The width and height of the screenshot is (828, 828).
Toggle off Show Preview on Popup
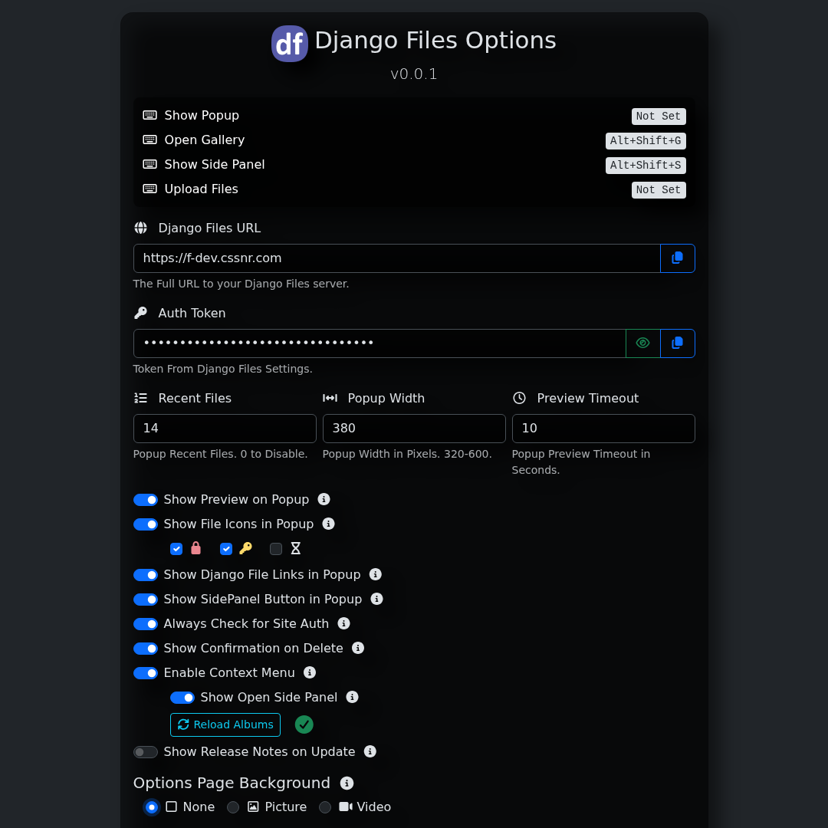(x=146, y=500)
